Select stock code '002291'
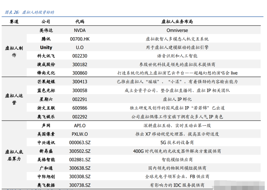 pyautogui.click(x=80, y=99)
